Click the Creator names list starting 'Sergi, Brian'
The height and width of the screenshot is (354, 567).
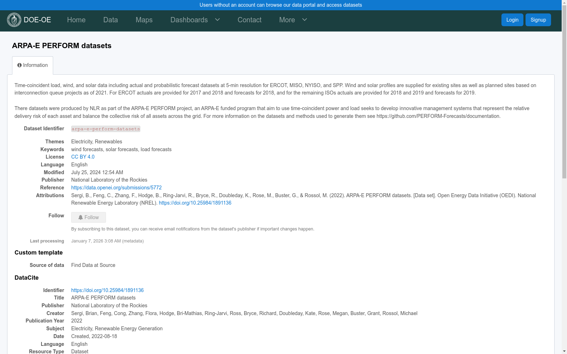tap(244, 313)
